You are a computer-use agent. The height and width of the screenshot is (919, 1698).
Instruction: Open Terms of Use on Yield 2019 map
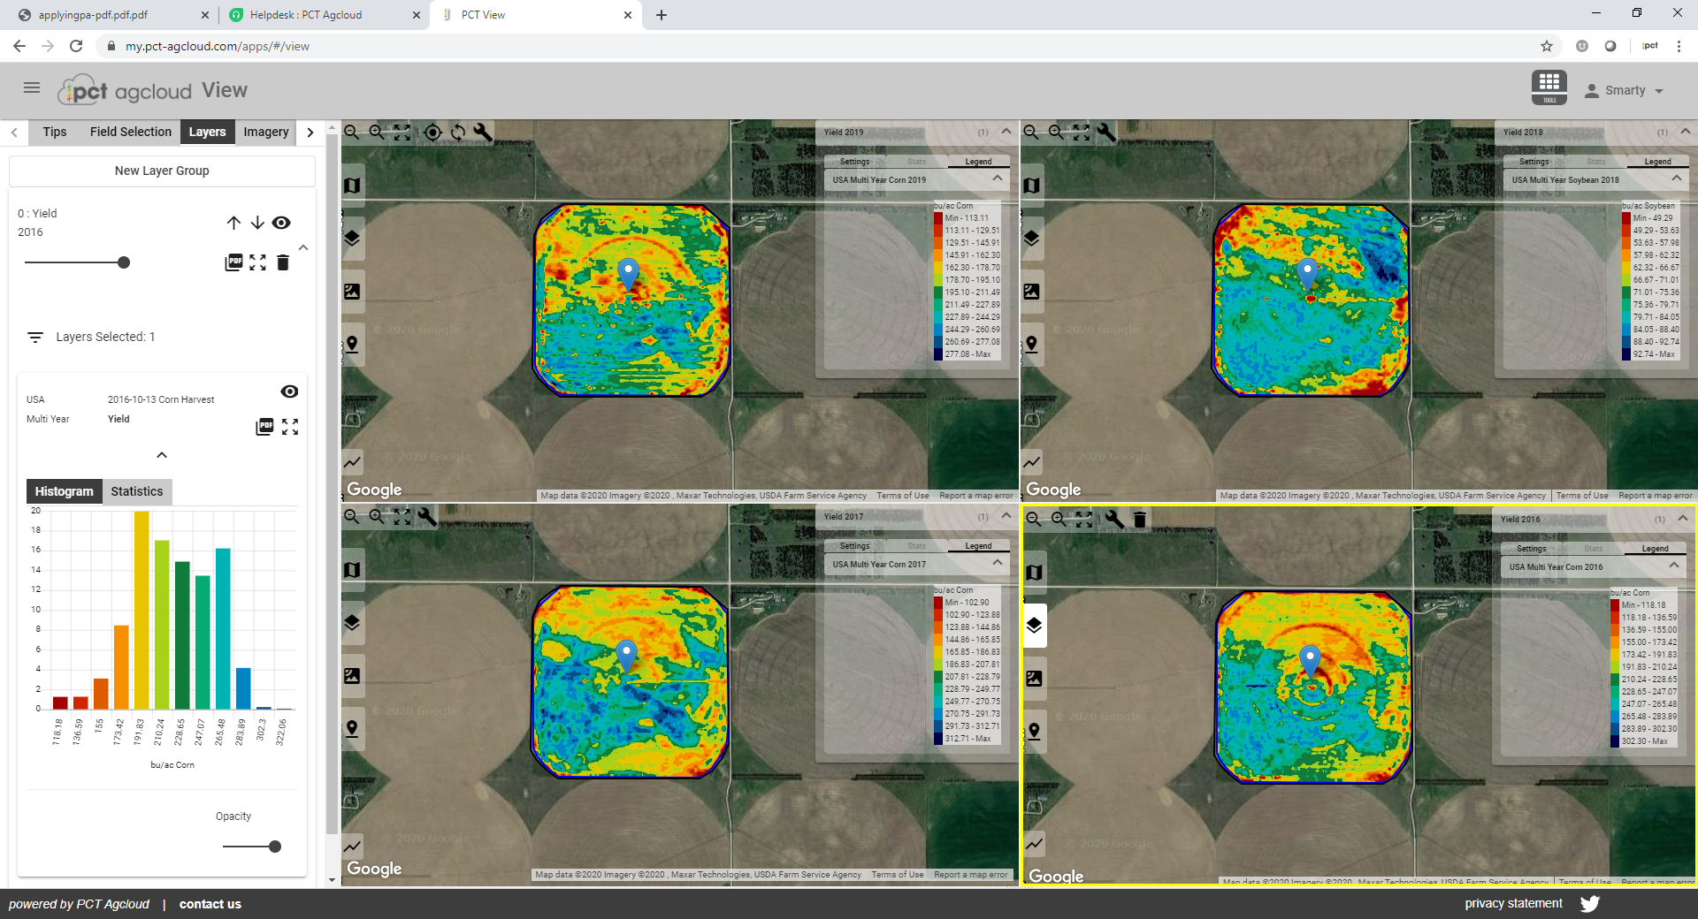pyautogui.click(x=903, y=496)
